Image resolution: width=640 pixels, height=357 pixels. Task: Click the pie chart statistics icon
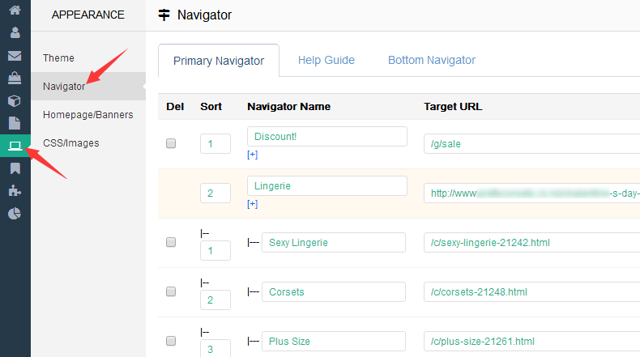15,214
